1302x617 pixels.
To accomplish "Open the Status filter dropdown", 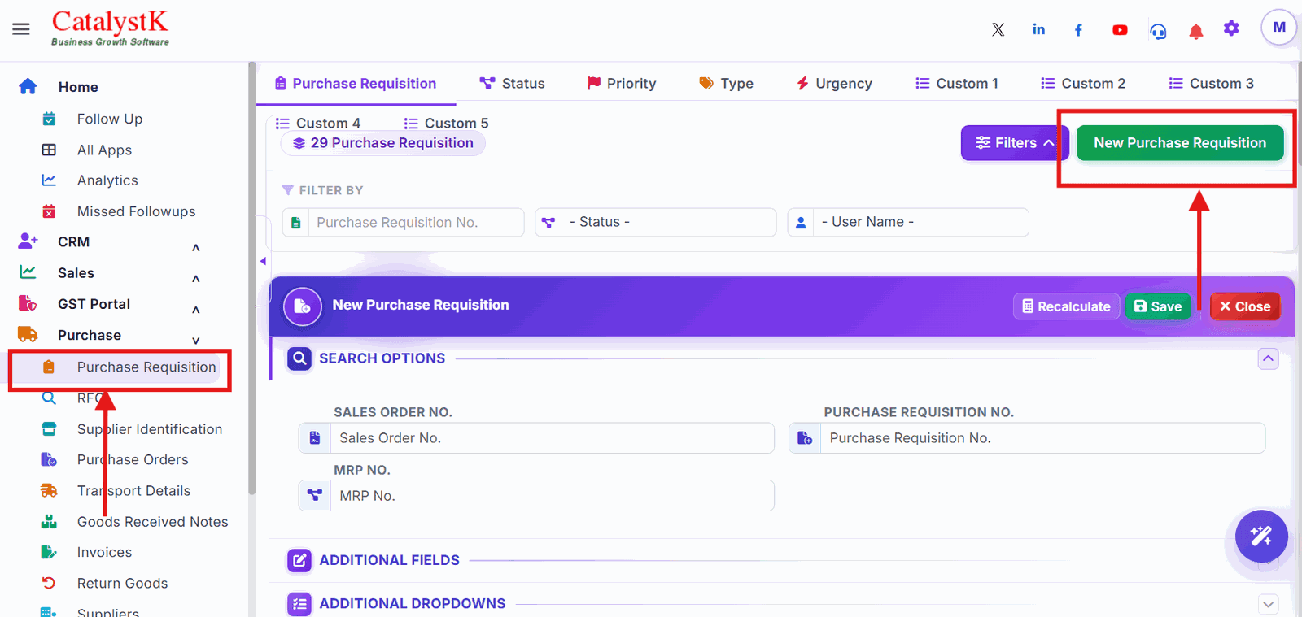I will pos(655,222).
